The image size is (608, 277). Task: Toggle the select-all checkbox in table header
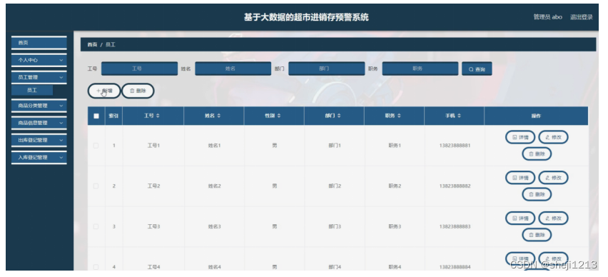[x=96, y=116]
